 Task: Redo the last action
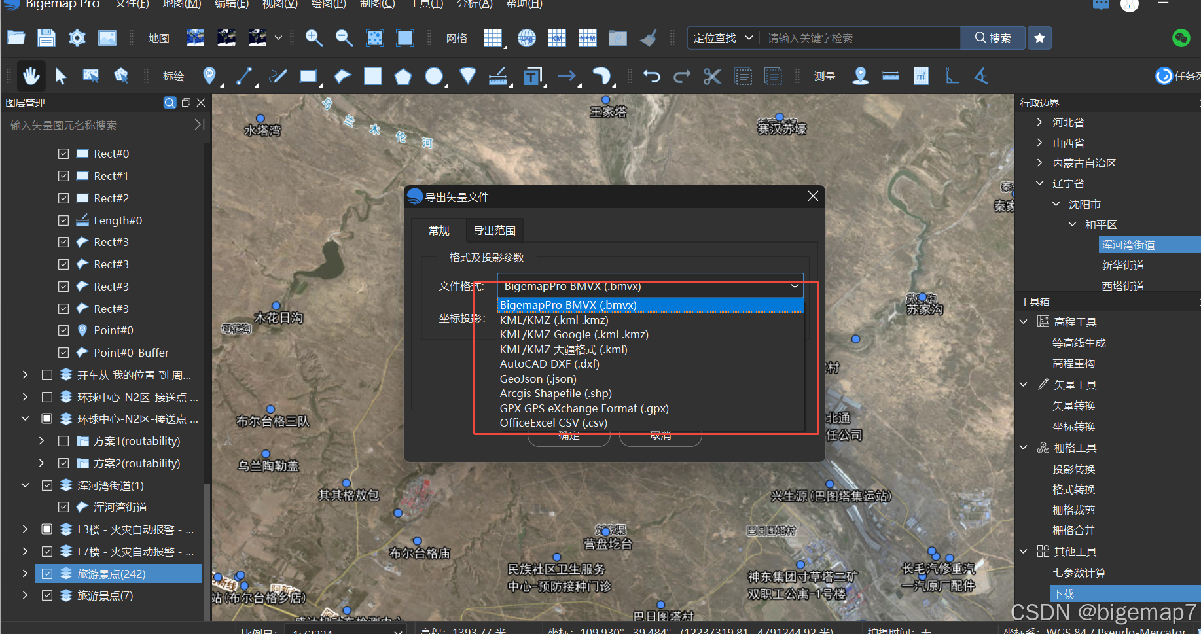coord(682,77)
